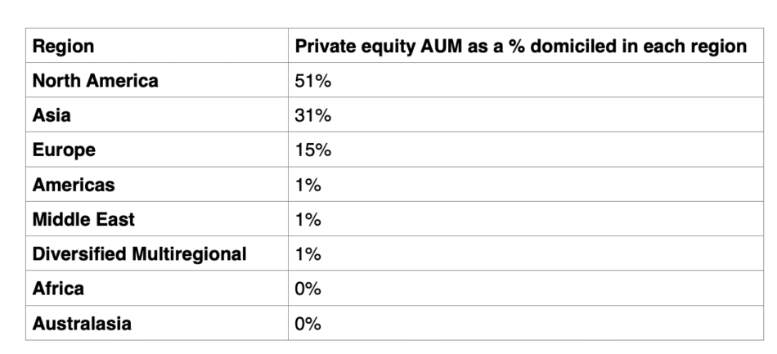The image size is (777, 354).
Task: Select the 'Africa' region cell
Action: [57, 289]
